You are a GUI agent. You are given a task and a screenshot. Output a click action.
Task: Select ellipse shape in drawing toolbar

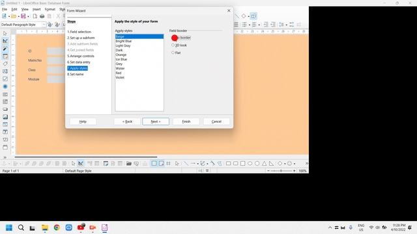click(x=250, y=163)
